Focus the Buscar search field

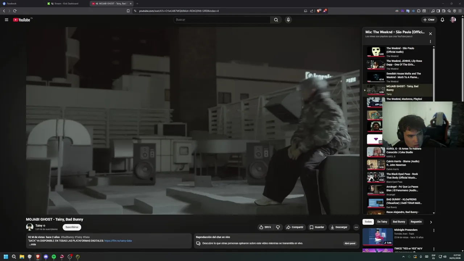222,20
